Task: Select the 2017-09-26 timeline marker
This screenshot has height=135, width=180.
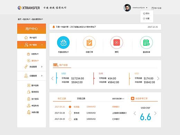Action: [70, 107]
